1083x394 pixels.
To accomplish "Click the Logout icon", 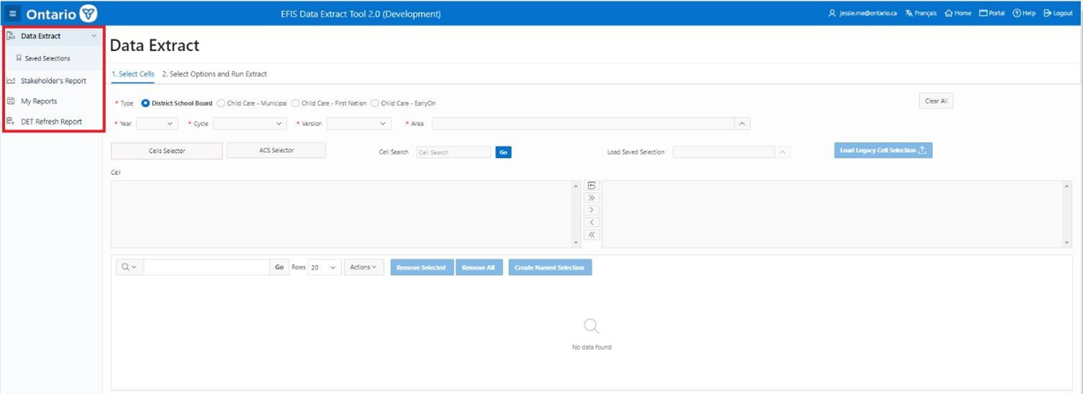I will (1048, 14).
